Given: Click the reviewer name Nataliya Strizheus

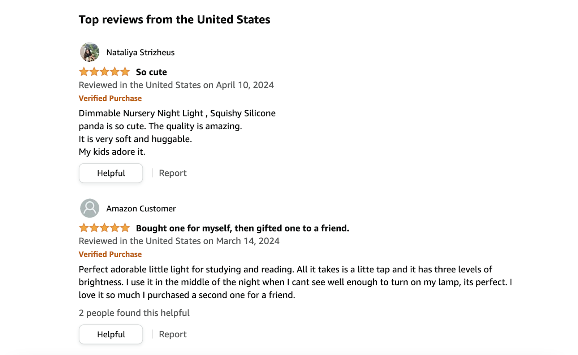Looking at the screenshot, I should coord(140,52).
